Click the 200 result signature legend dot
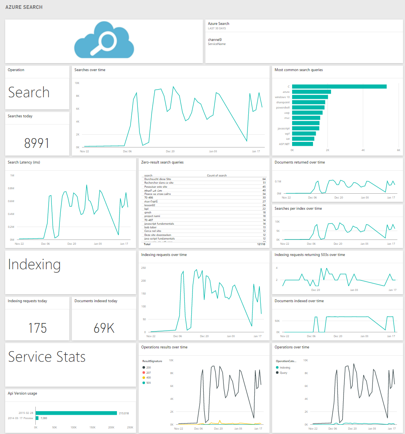Image resolution: width=405 pixels, height=434 pixels. point(144,368)
